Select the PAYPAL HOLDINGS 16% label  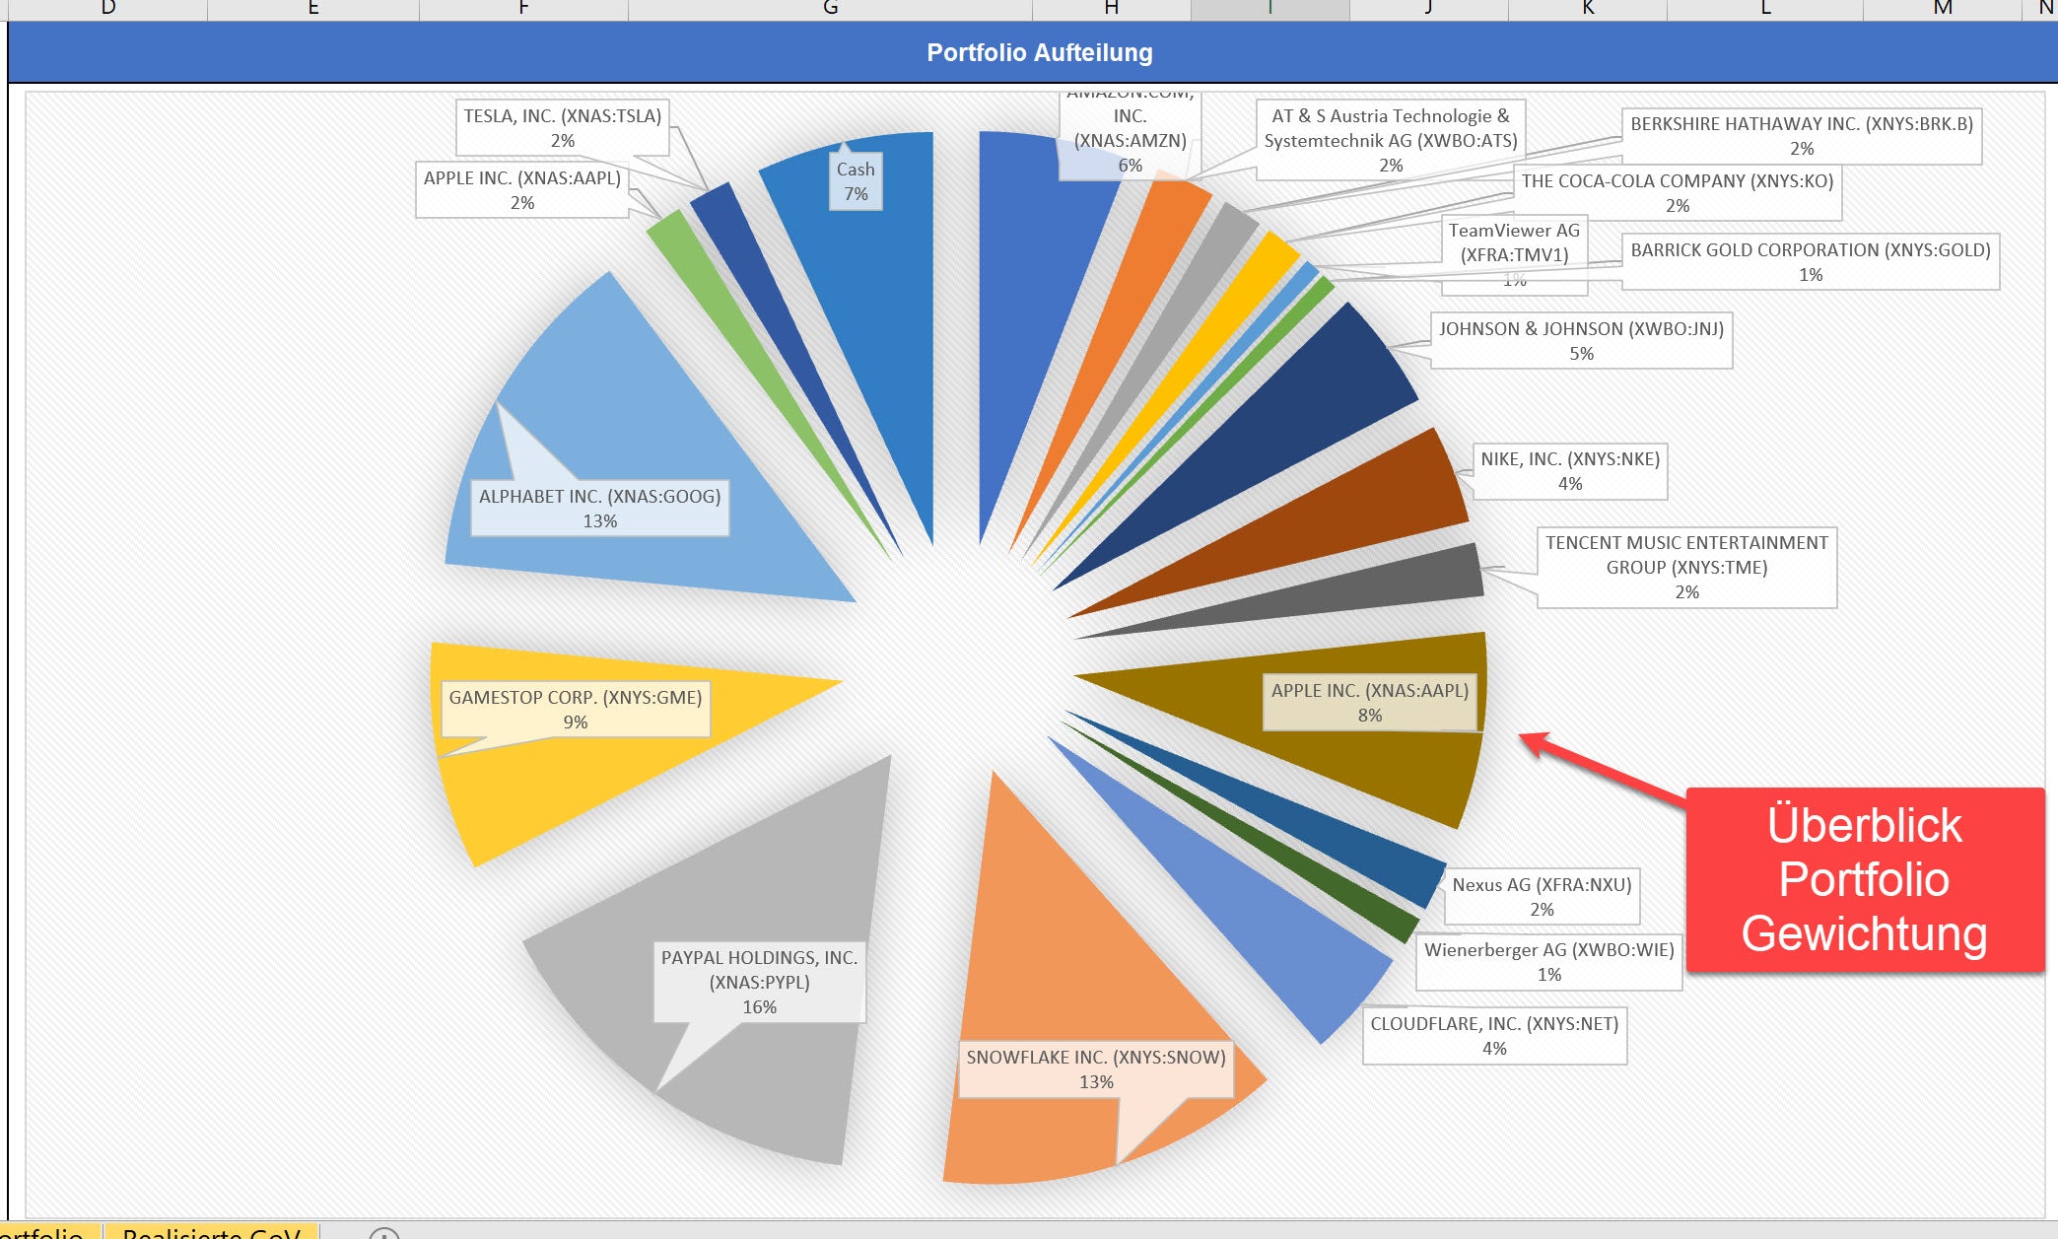click(x=759, y=982)
